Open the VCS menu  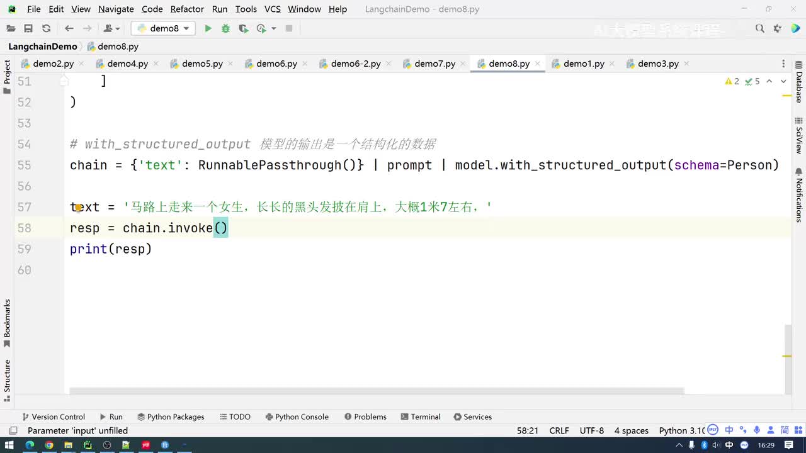coord(273,9)
